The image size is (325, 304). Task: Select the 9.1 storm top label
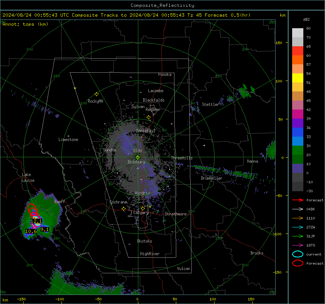tap(44, 230)
